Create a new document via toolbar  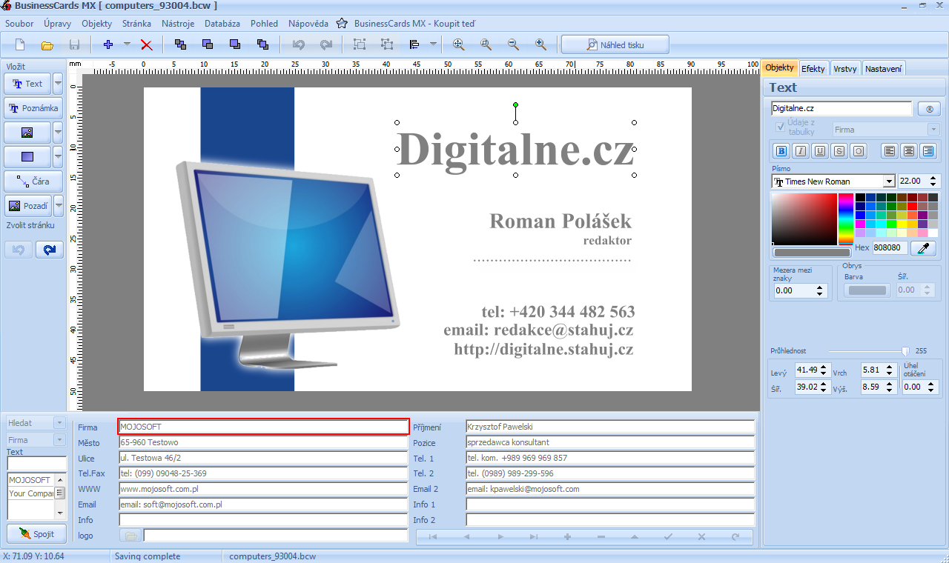pos(20,44)
